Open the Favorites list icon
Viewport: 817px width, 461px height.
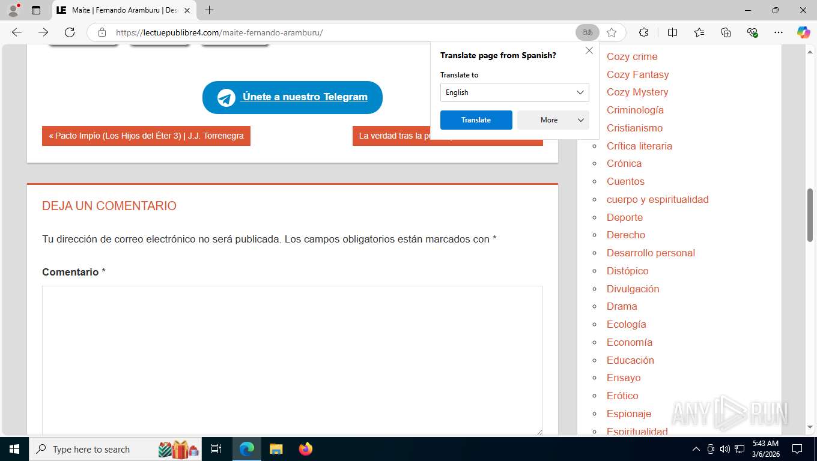point(699,32)
